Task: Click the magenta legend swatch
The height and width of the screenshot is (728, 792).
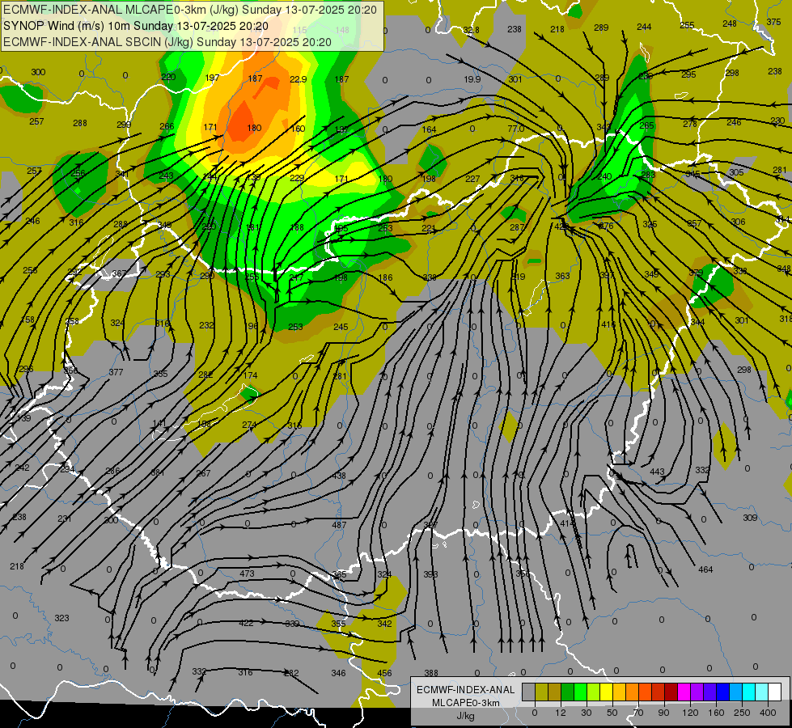Action: pos(684,692)
